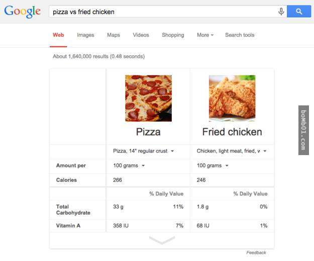Expand nutrition table with bottom chevron
314x261 pixels.
click(162, 240)
